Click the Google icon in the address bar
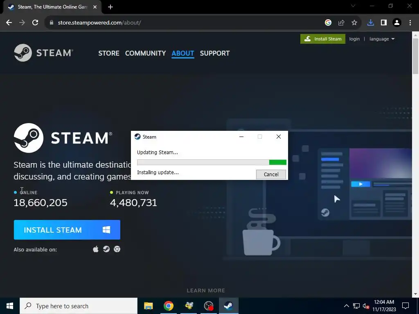This screenshot has width=419, height=314. tap(328, 23)
